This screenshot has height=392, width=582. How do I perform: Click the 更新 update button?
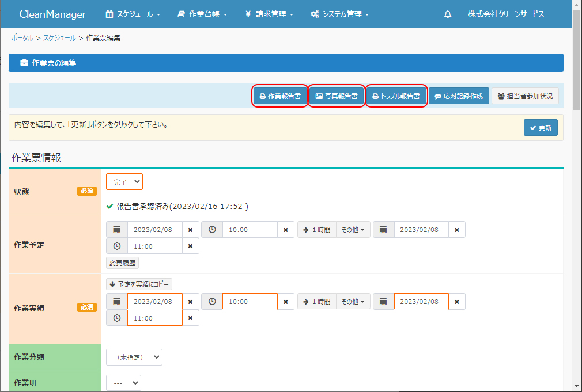tap(541, 128)
